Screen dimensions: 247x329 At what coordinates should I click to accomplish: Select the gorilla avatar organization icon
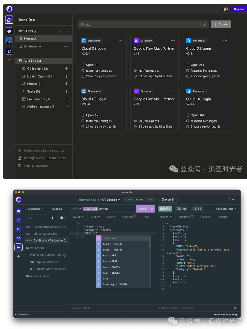(9, 41)
